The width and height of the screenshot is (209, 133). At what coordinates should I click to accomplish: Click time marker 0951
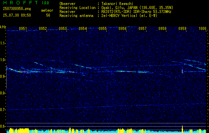tap(23, 28)
